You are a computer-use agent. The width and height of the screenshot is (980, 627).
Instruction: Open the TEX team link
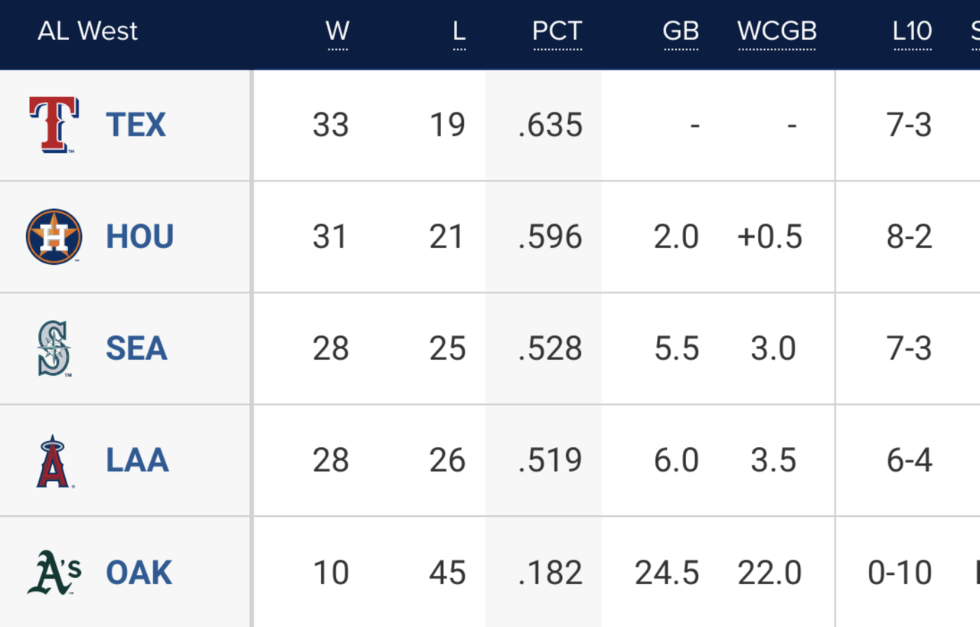click(x=136, y=125)
